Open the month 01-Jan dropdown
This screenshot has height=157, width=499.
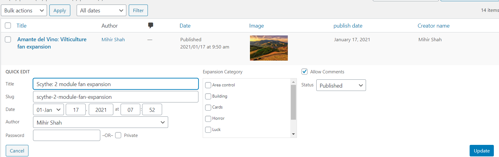(48, 109)
